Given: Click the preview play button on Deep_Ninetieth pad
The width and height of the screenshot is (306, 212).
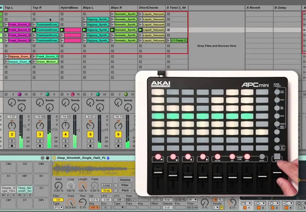Looking at the screenshot, I should [x=25, y=195].
